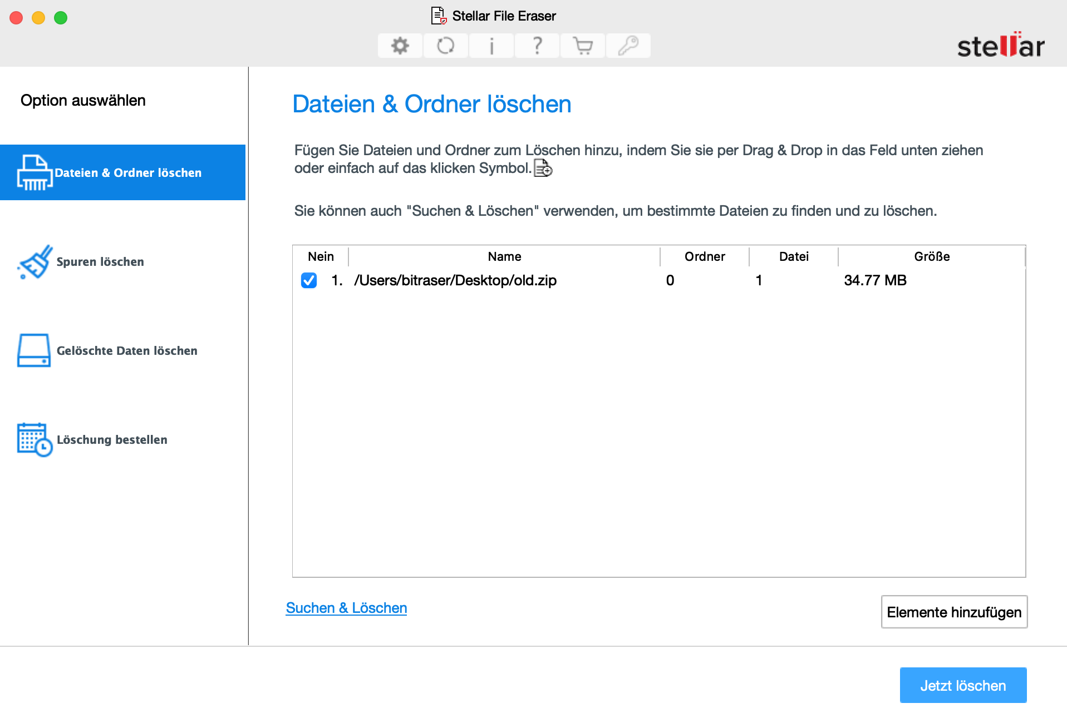Select Dateien & Ordner löschen option
This screenshot has height=723, width=1067.
[x=122, y=172]
